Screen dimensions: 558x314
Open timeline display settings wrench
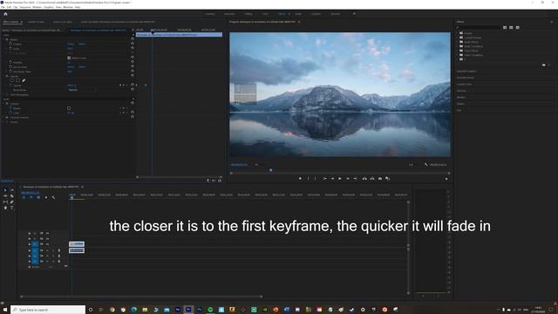coord(53,197)
